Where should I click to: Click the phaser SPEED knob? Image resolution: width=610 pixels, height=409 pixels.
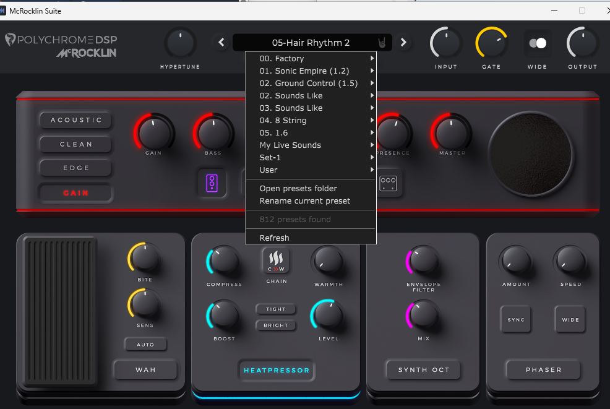570,262
